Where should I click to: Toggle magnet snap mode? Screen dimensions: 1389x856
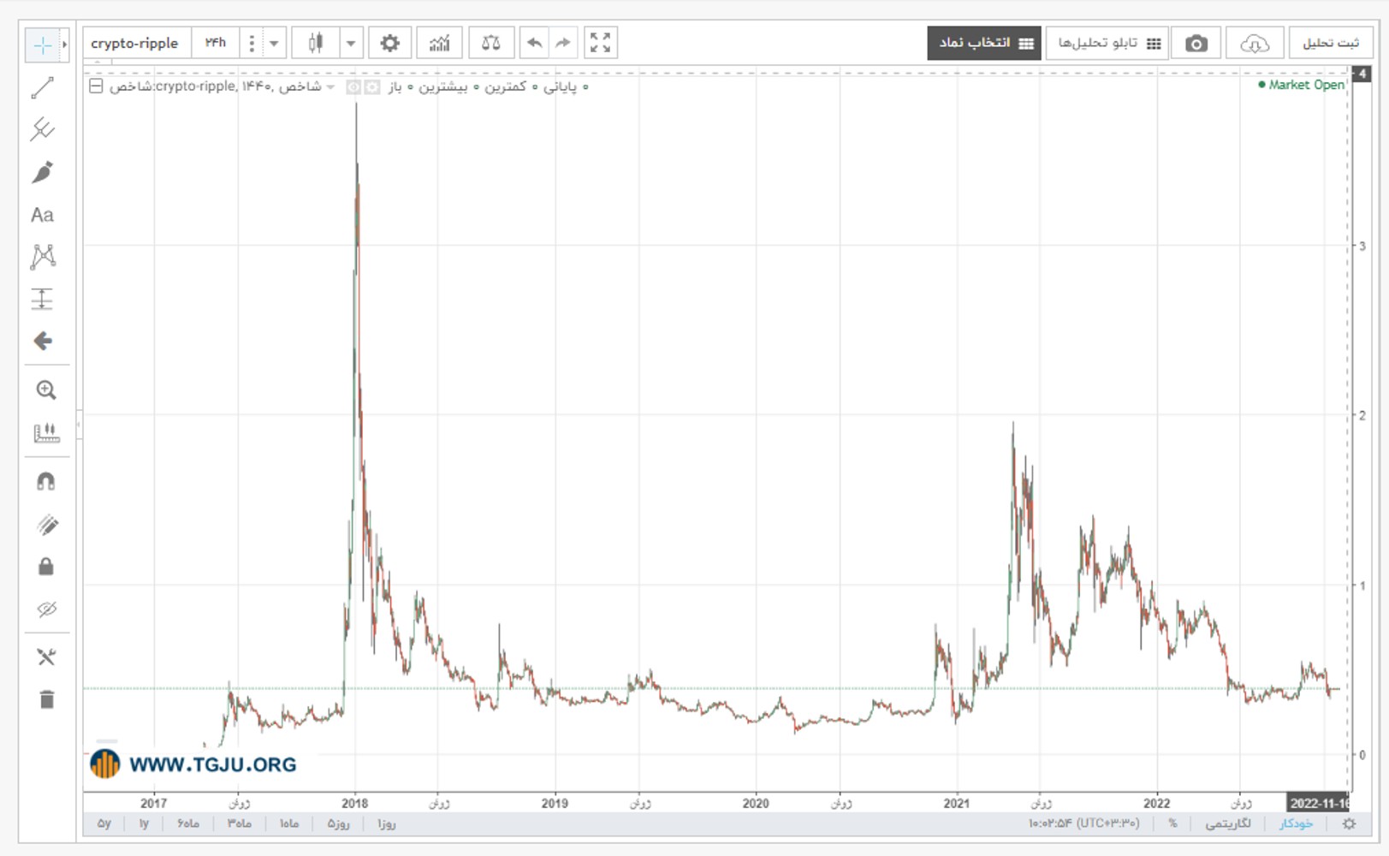(46, 482)
